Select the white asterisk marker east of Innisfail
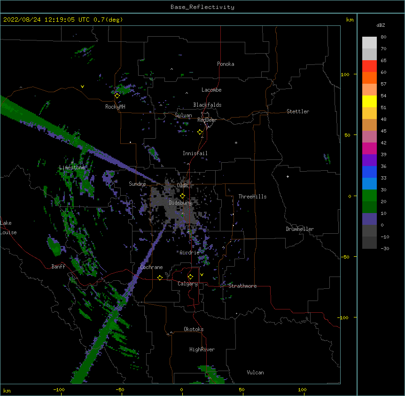Viewport: 405px width, 396px height. (236, 143)
